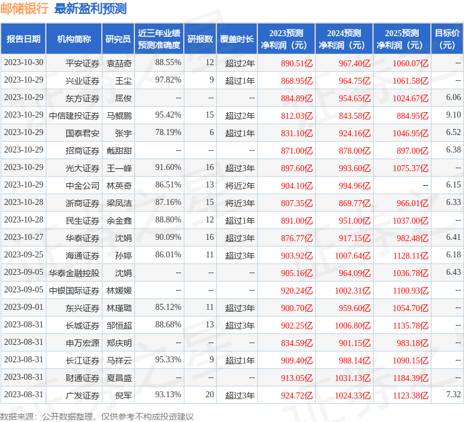The height and width of the screenshot is (422, 464).
Task: Click the 9.10 target price
Action: [453, 115]
